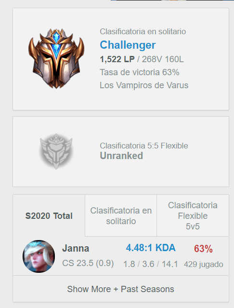This screenshot has height=308, width=234.
Task: Switch to Clasificatoria en solitario tab
Action: pos(121,215)
